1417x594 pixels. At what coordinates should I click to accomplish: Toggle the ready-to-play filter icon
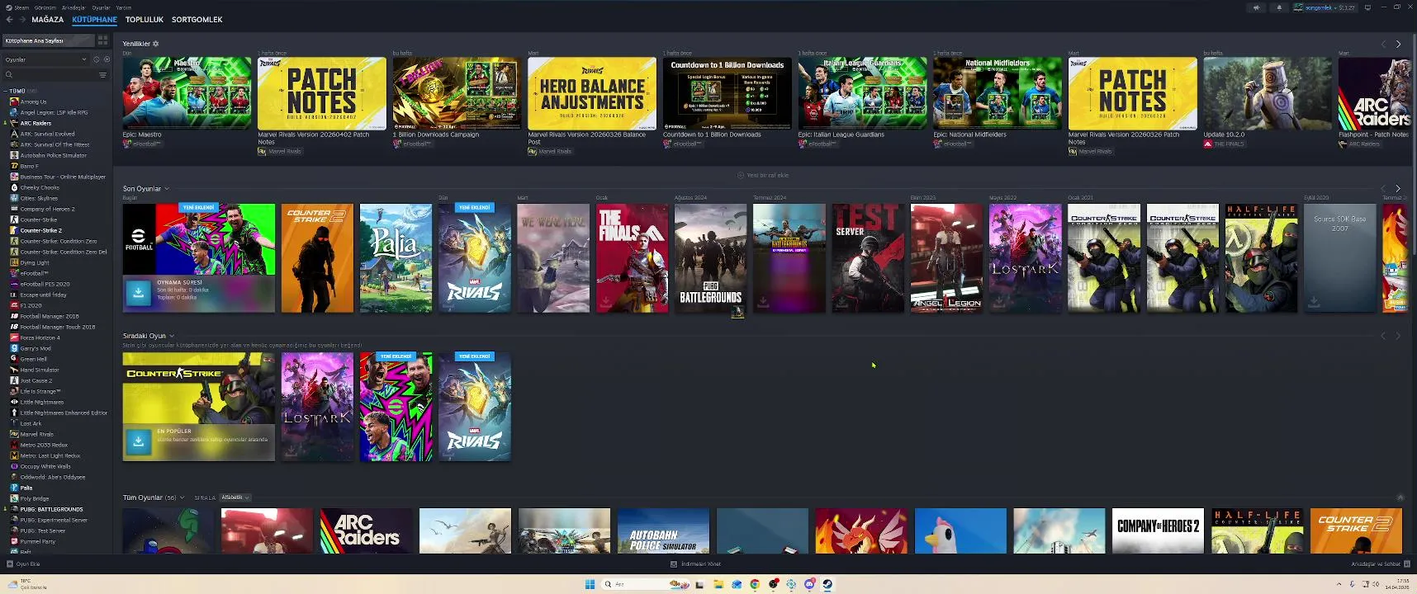coord(107,59)
